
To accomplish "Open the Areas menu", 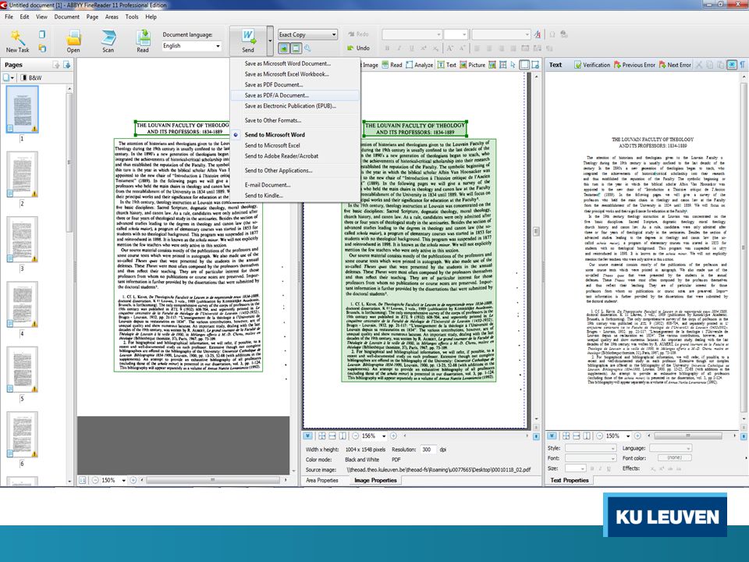I will (x=112, y=16).
